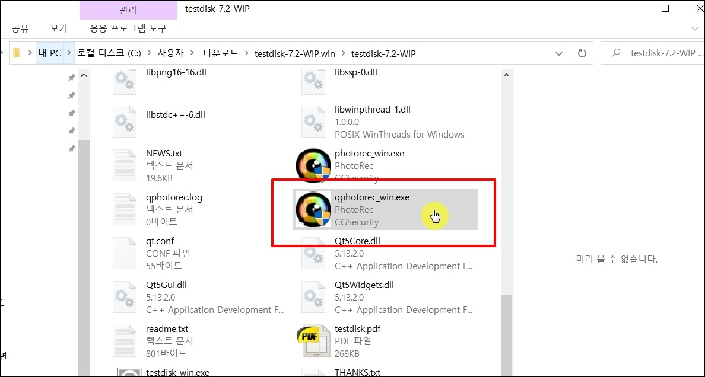Screen dimensions: 705x377
Task: Select the libwinpthread-1.dll file icon
Action: pyautogui.click(x=313, y=122)
